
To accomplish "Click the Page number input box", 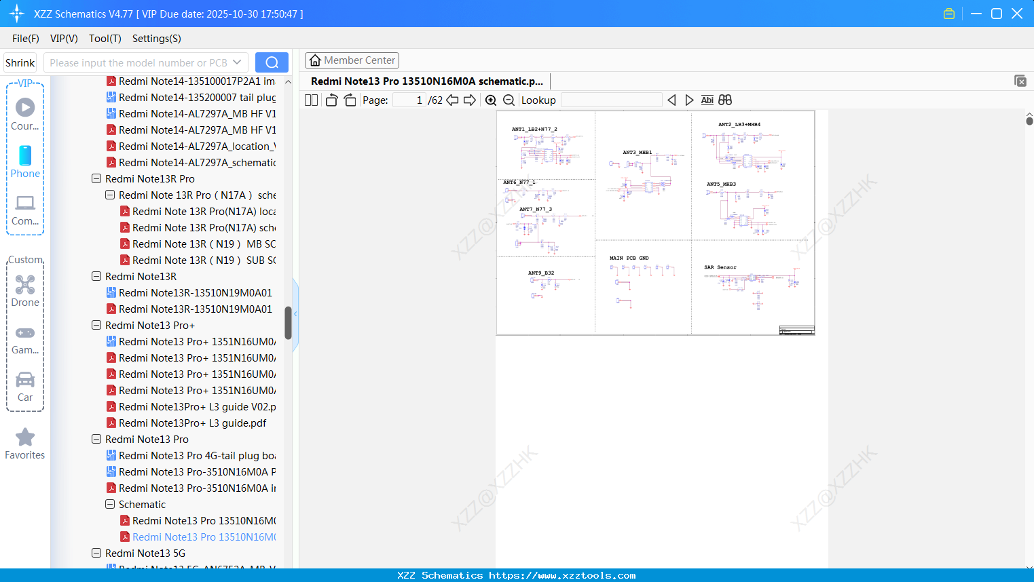I will (409, 100).
